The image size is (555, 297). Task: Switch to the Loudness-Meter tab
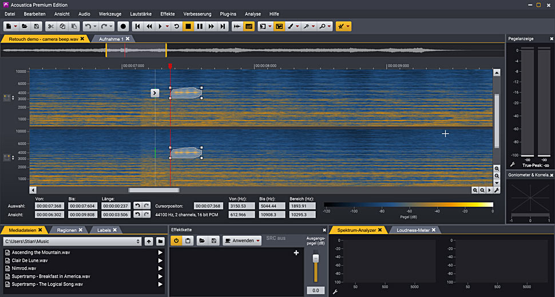[413, 230]
